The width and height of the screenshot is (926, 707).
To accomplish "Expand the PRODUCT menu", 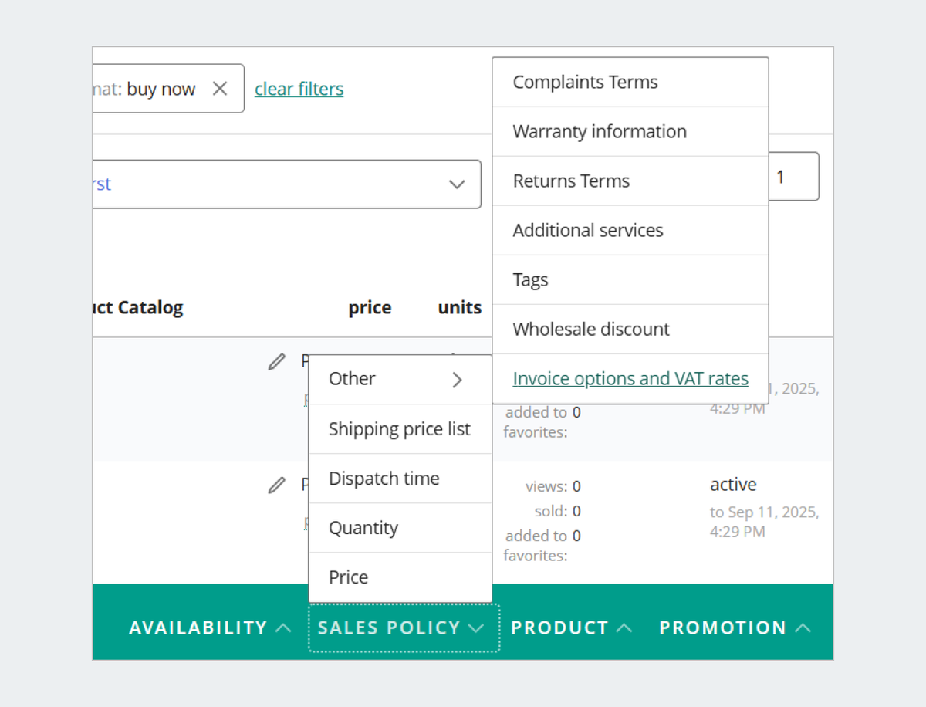I will 571,628.
